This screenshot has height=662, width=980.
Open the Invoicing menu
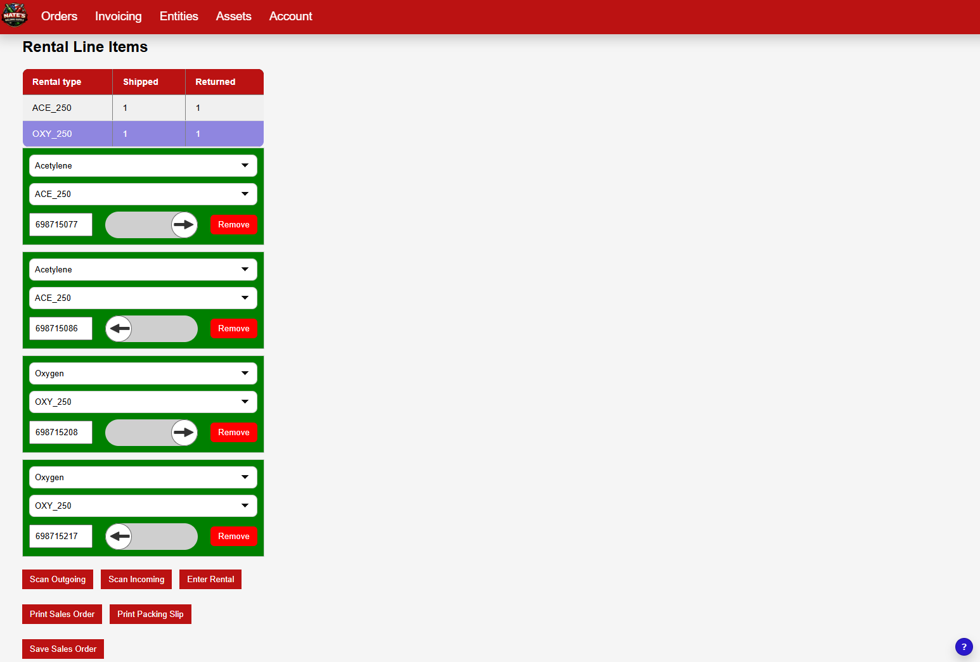(x=118, y=16)
